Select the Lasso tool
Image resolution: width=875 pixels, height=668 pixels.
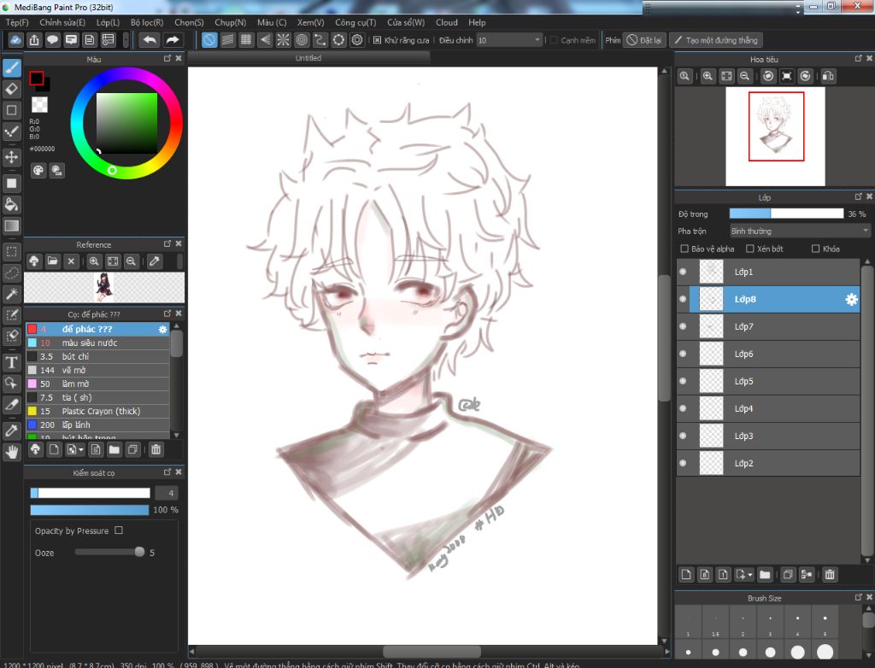pyautogui.click(x=12, y=272)
